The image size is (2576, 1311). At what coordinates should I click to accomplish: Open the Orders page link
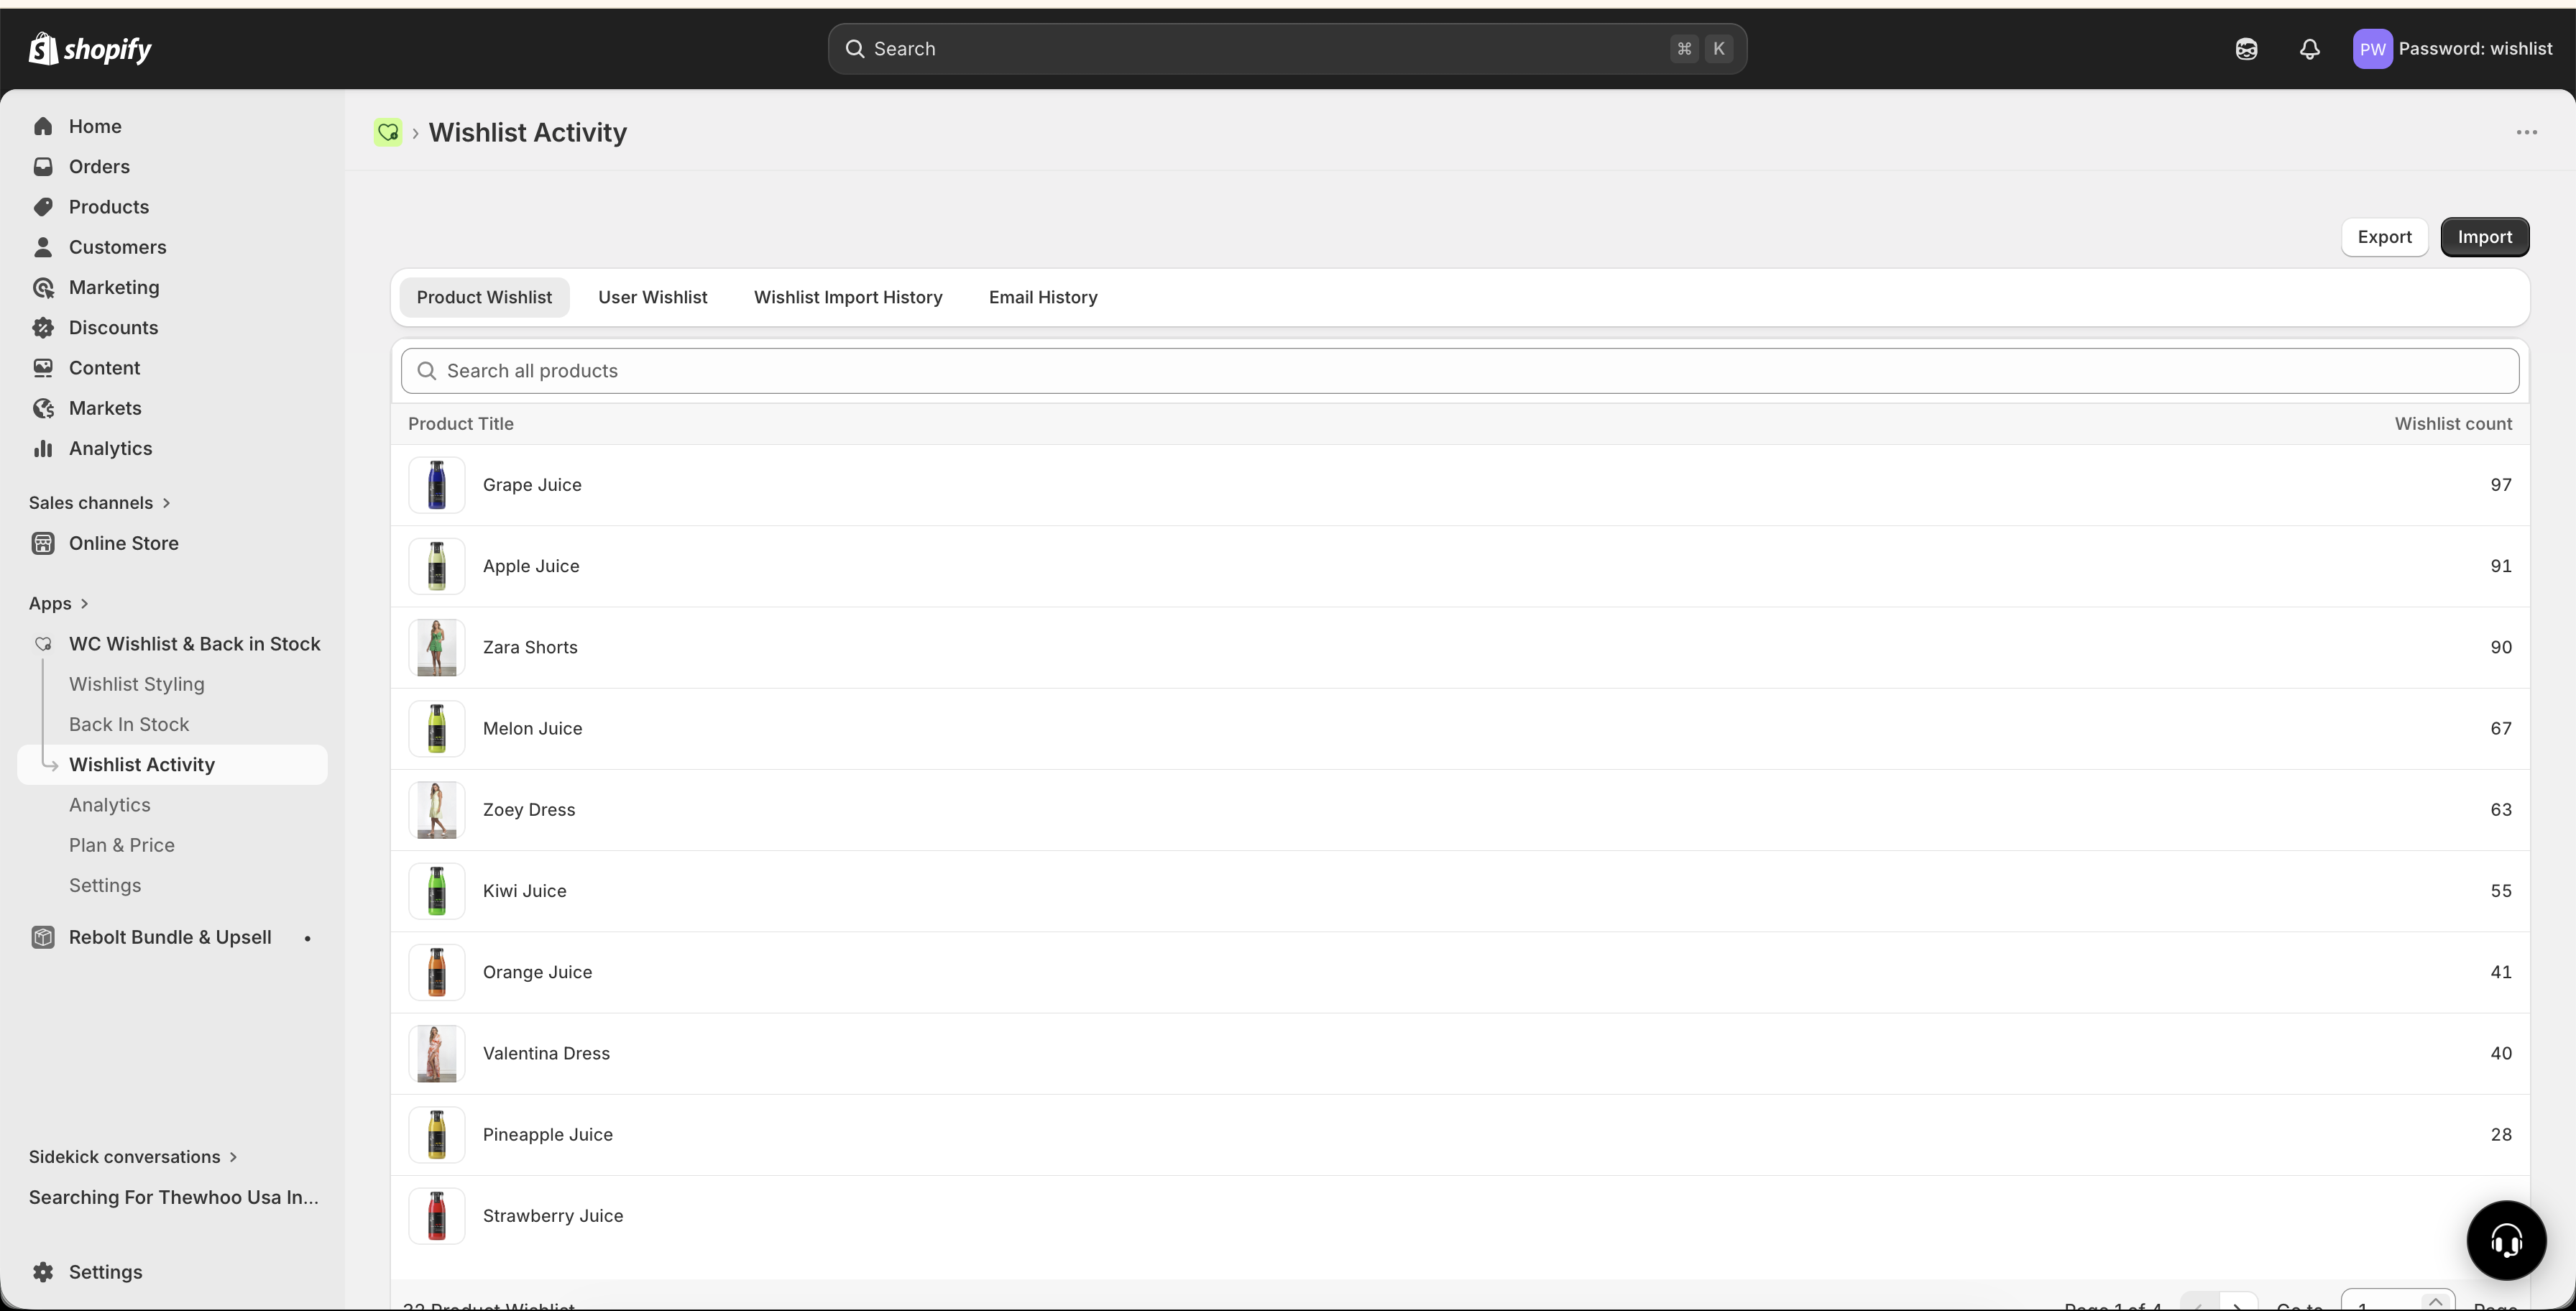click(99, 166)
